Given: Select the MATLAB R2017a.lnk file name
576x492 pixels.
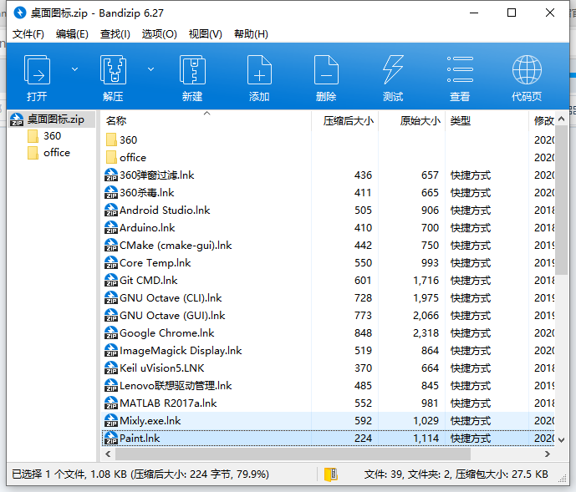Looking at the screenshot, I should point(168,403).
